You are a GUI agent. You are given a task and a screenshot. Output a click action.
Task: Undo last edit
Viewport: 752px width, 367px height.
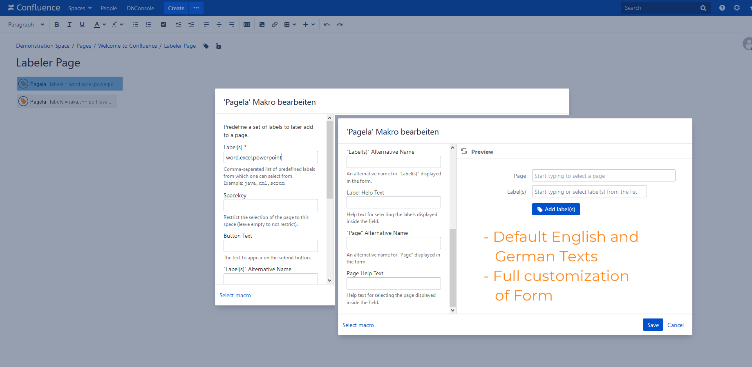pyautogui.click(x=327, y=24)
